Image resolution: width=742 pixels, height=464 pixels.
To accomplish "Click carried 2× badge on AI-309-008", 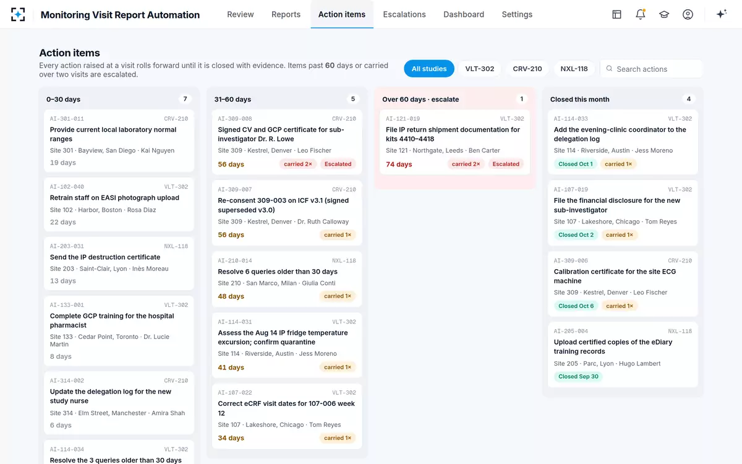I will (x=298, y=164).
